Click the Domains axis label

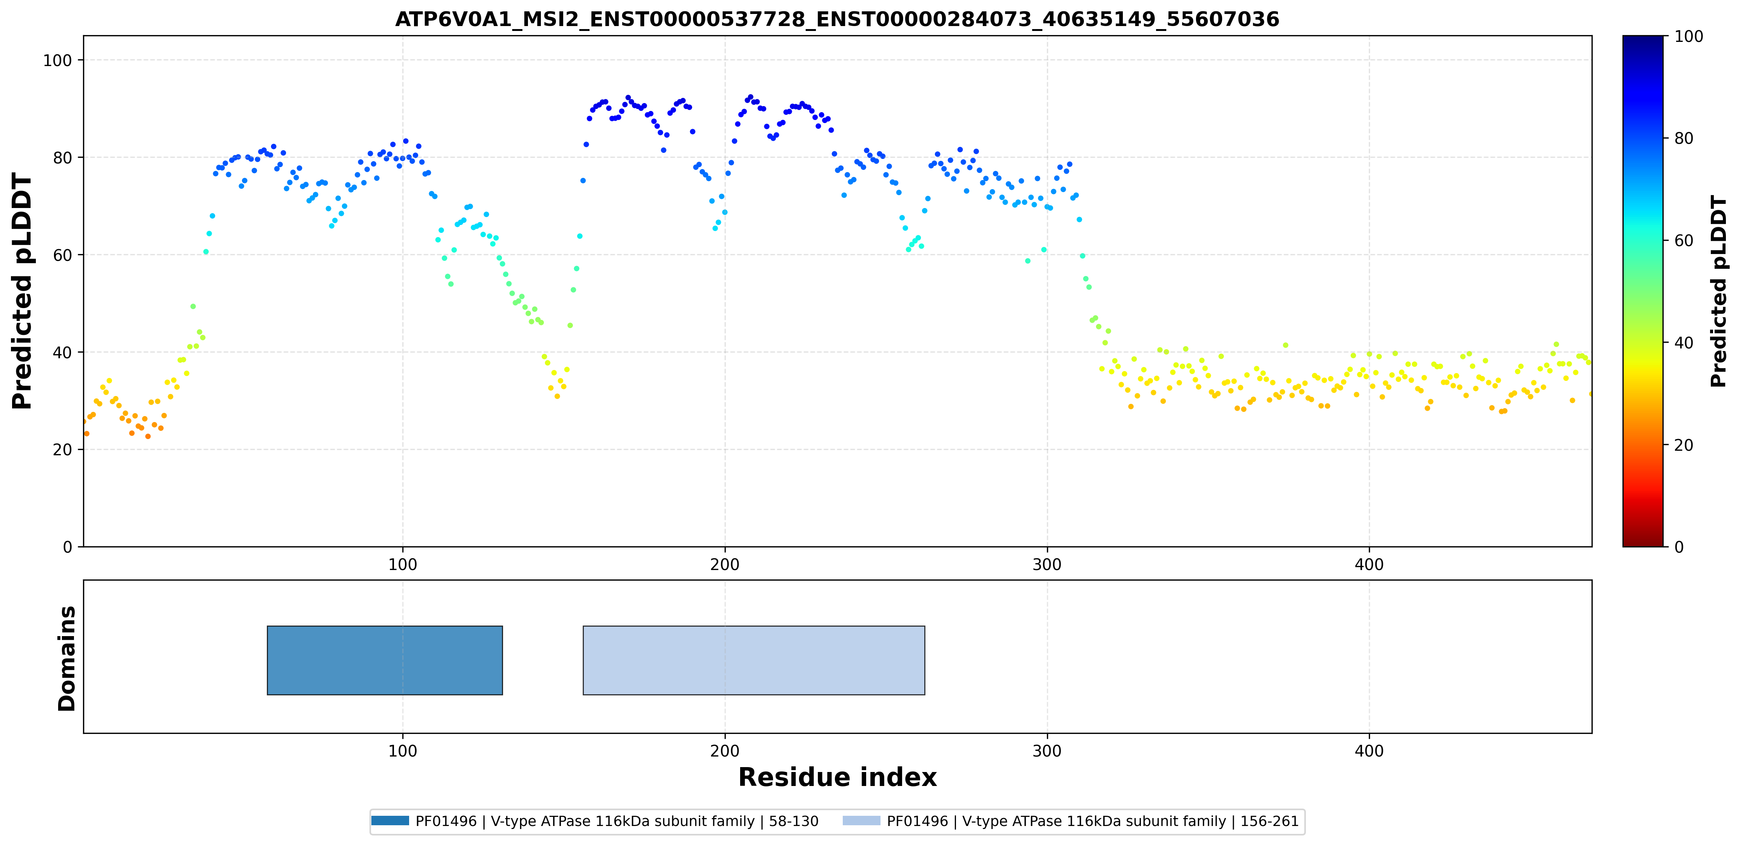(66, 658)
